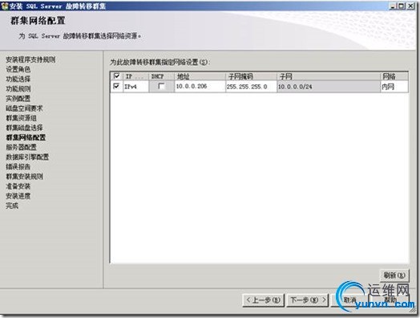Click the 子网掩码 column header
This screenshot has width=420, height=318.
[251, 76]
